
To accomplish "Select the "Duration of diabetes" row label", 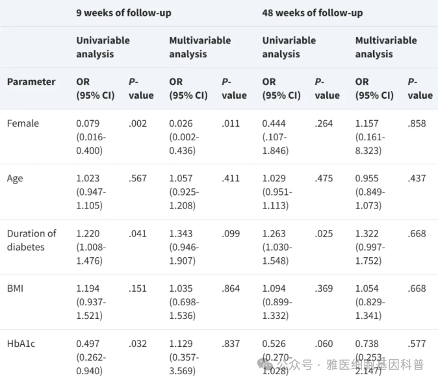I will [31, 240].
